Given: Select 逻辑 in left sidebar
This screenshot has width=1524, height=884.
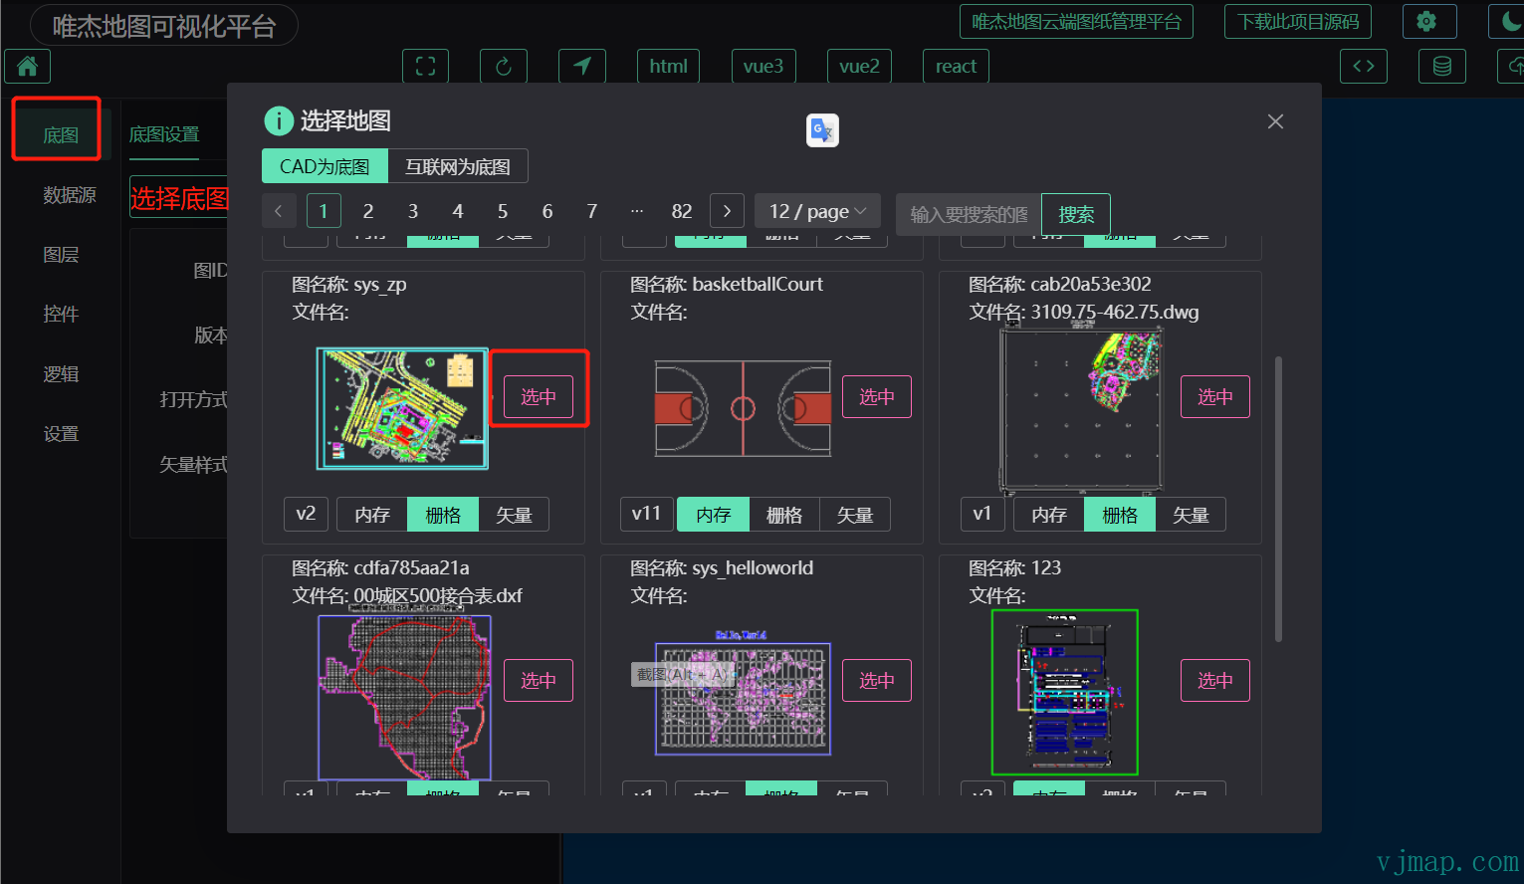Looking at the screenshot, I should point(61,374).
